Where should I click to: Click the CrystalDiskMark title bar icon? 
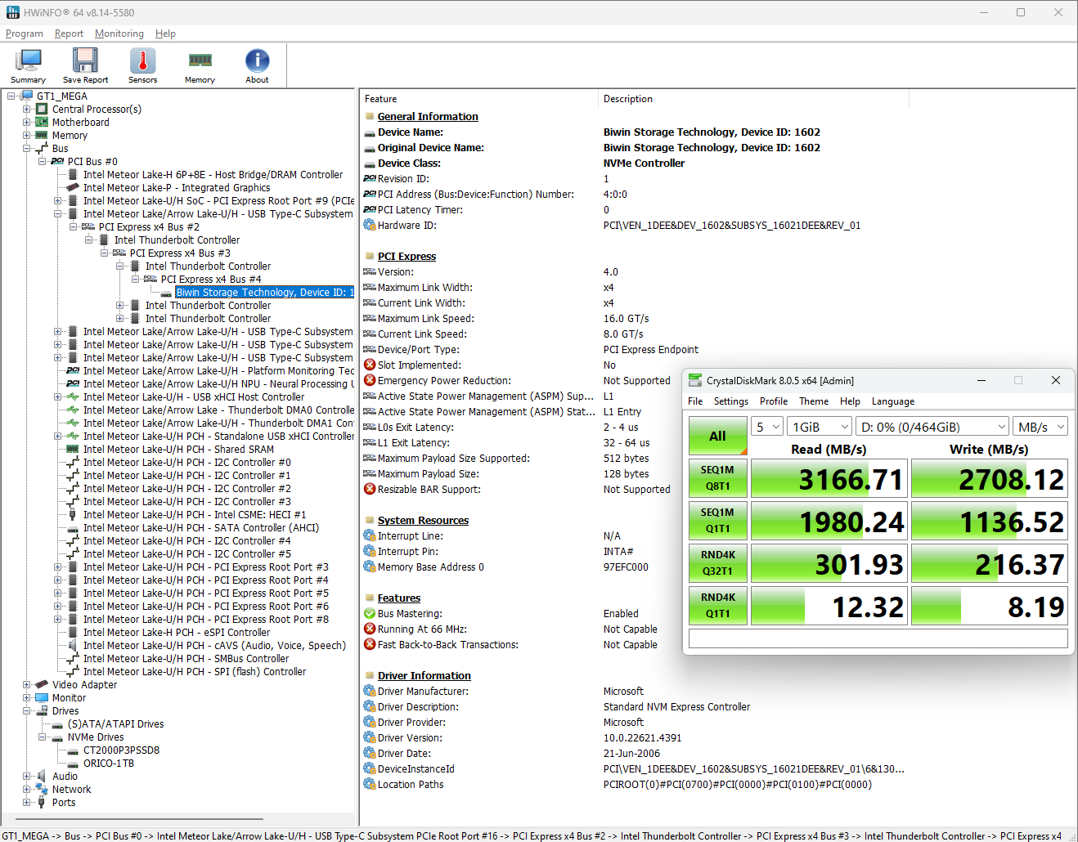click(x=695, y=380)
